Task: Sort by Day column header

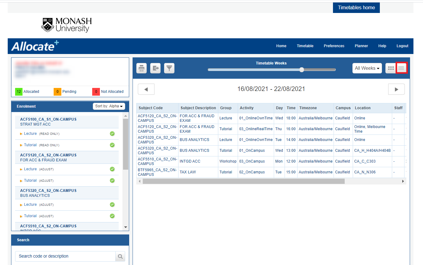Action: pos(279,108)
